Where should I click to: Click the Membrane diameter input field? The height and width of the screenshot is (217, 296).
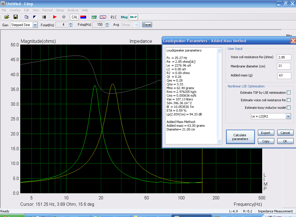(x=284, y=66)
